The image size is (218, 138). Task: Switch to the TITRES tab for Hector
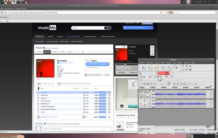[62, 52]
